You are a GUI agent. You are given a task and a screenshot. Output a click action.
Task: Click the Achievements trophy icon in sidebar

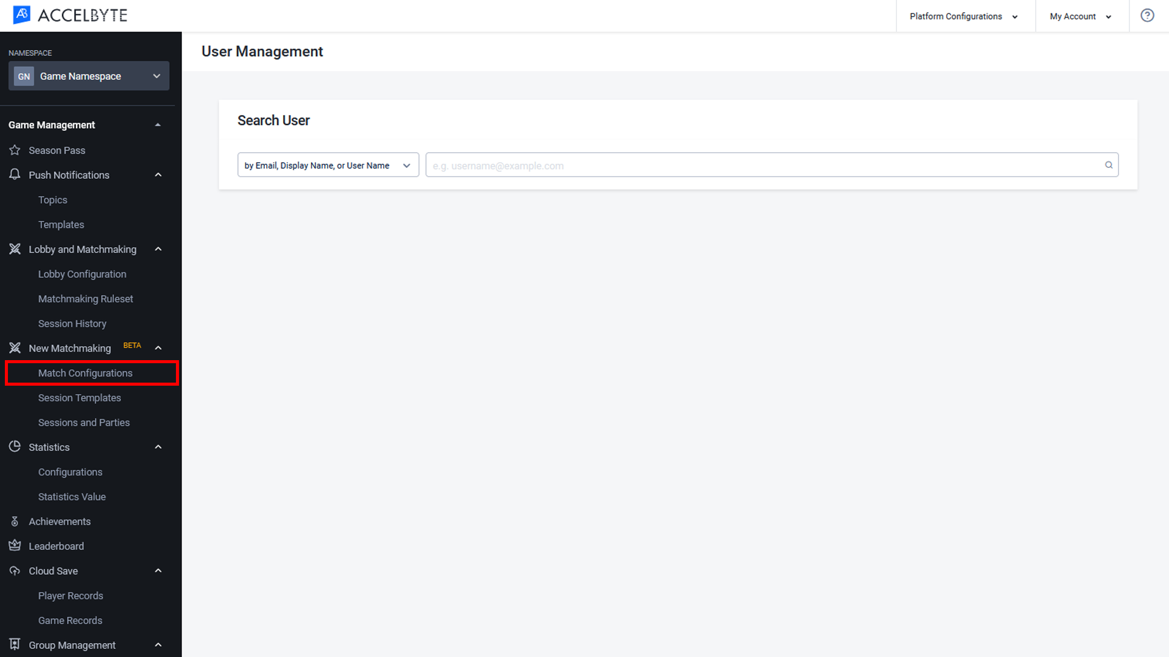[x=13, y=521]
